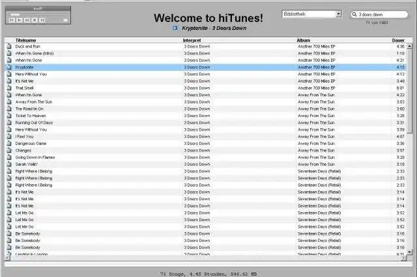Click the search magnifier icon
417x277 pixels.
pos(354,14)
